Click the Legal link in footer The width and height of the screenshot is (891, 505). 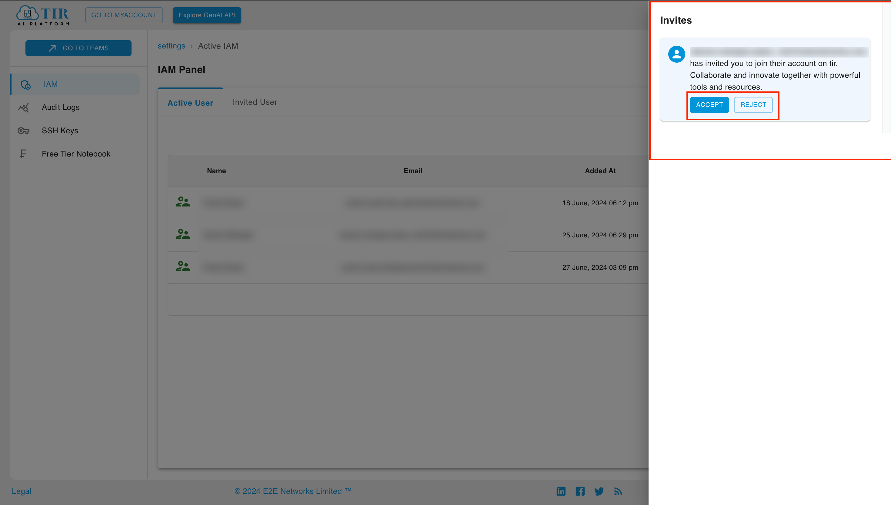coord(22,491)
